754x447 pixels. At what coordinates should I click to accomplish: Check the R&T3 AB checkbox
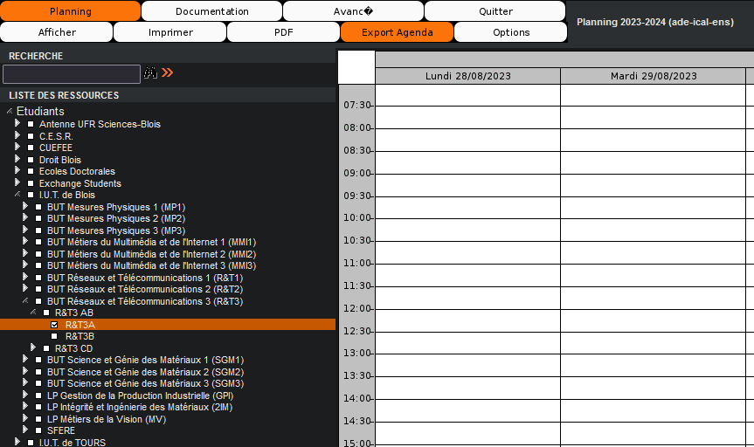coord(46,313)
